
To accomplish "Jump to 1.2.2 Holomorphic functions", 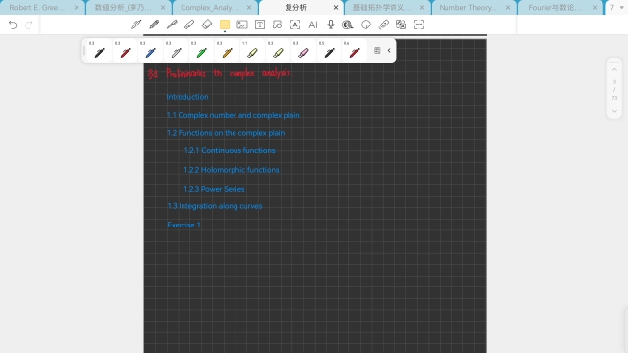I will click(x=232, y=170).
